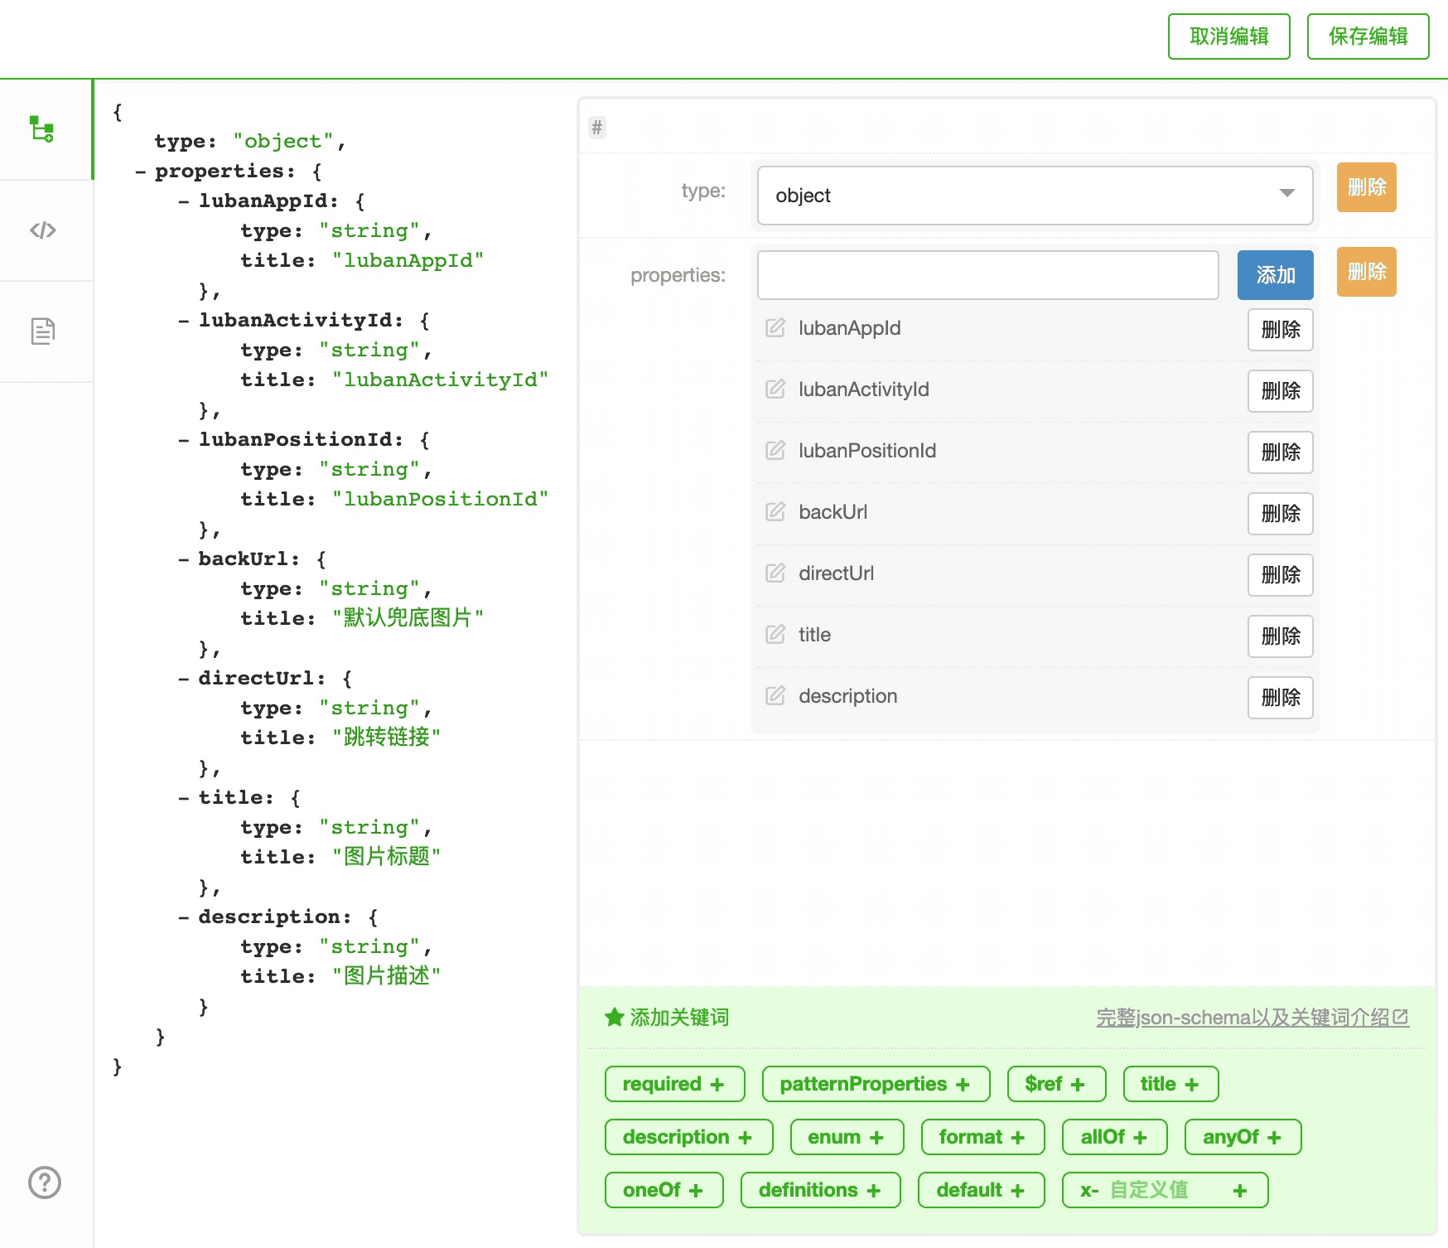The image size is (1448, 1248).
Task: Add the patternProperties keyword
Action: click(876, 1084)
